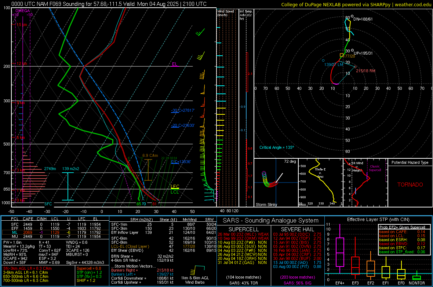The width and height of the screenshot is (433, 287).
Task: Select the "LCL-EL (Cloud Layer)" row
Action: [x=164, y=246]
